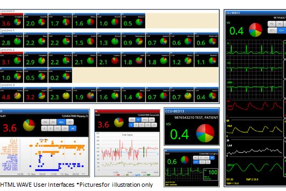This screenshot has width=286, height=191.
Task: Click the heart rate 100 readout box
Action: (x=211, y=175)
